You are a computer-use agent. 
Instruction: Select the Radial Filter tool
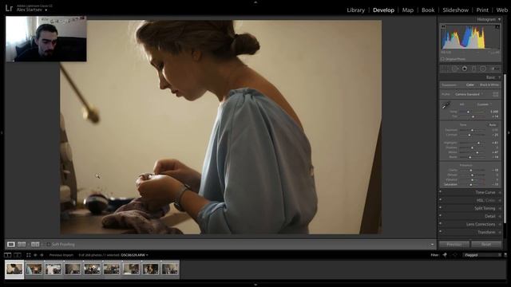tap(483, 69)
